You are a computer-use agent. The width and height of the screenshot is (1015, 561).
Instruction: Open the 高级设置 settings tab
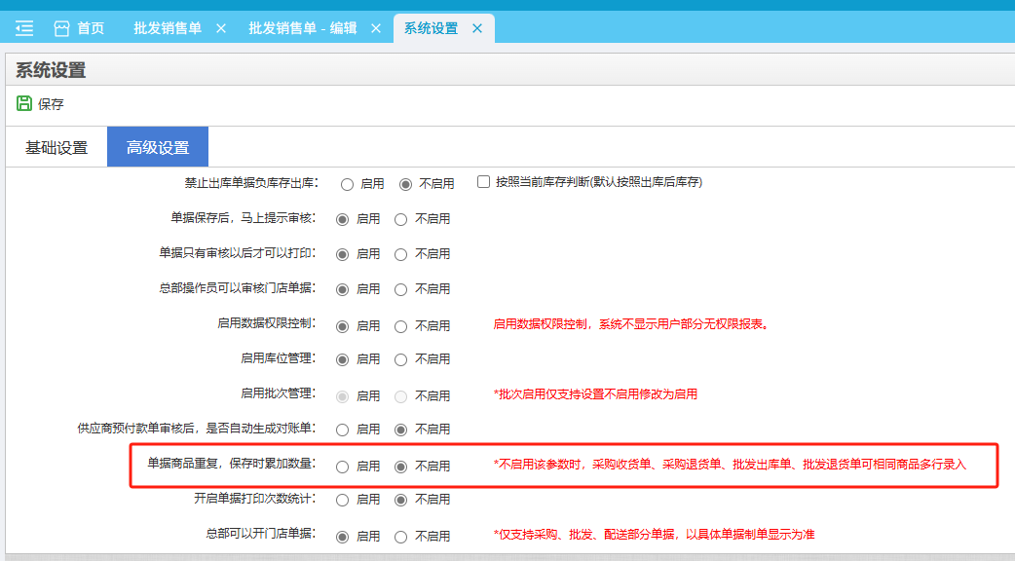pos(158,147)
